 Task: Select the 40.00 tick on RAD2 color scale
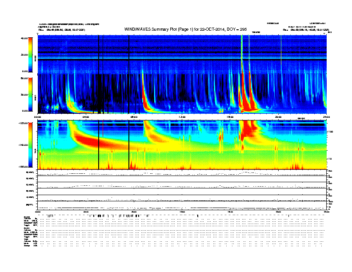coord(24,38)
